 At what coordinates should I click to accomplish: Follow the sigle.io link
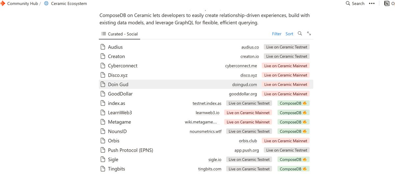(215, 160)
